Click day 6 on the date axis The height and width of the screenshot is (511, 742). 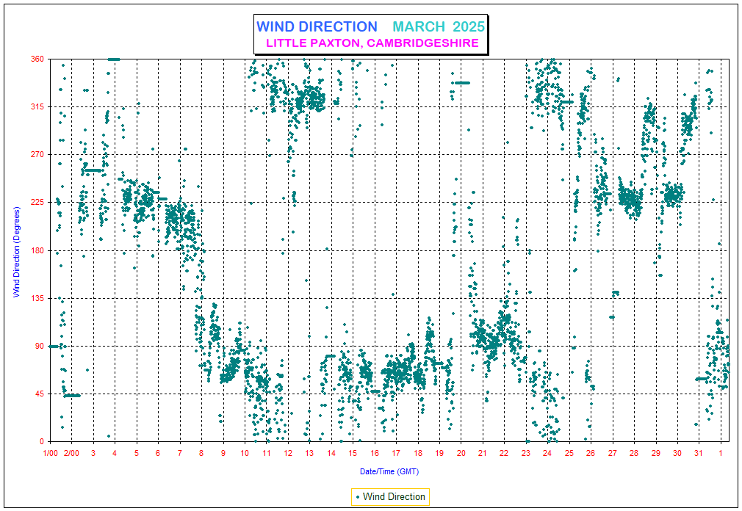pyautogui.click(x=158, y=453)
